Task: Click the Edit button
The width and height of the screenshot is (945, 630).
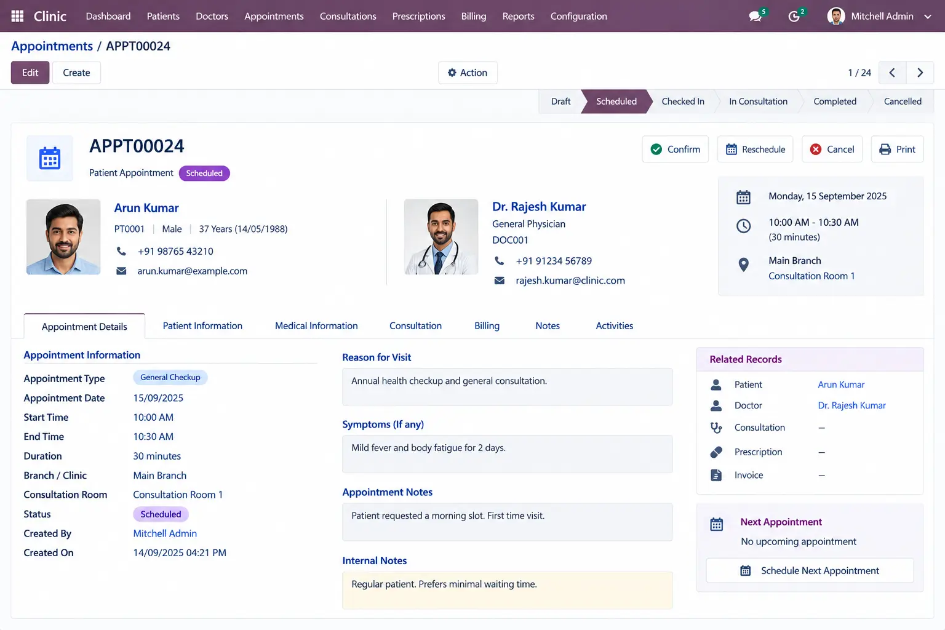Action: click(30, 73)
